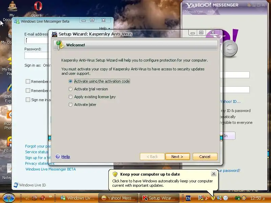Select Activate using the activation code option
The image size is (271, 203).
(99, 81)
